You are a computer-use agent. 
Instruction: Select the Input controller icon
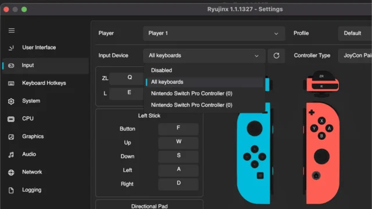[x=11, y=66]
